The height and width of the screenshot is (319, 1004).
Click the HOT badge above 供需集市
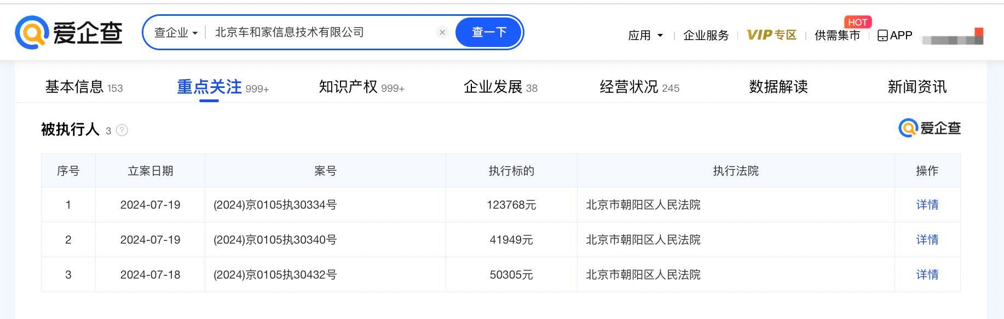[x=858, y=22]
